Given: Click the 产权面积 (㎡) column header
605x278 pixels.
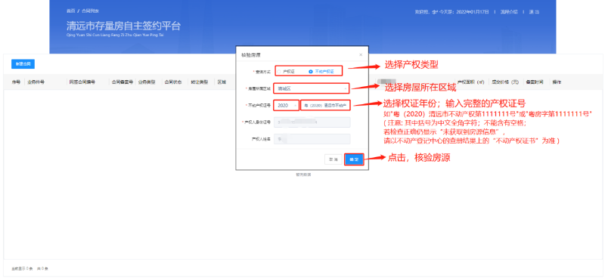Looking at the screenshot, I should click(x=470, y=82).
